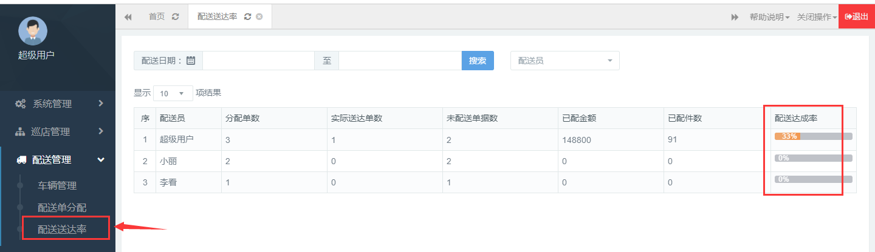Close the 配送送达率 tab with its x icon
This screenshot has width=875, height=252.
pyautogui.click(x=259, y=16)
